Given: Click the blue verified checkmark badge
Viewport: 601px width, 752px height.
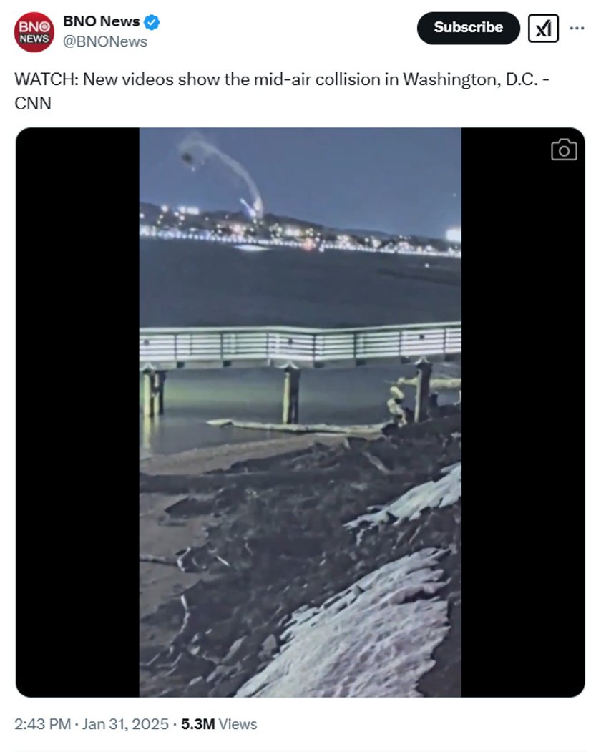Looking at the screenshot, I should pos(152,22).
